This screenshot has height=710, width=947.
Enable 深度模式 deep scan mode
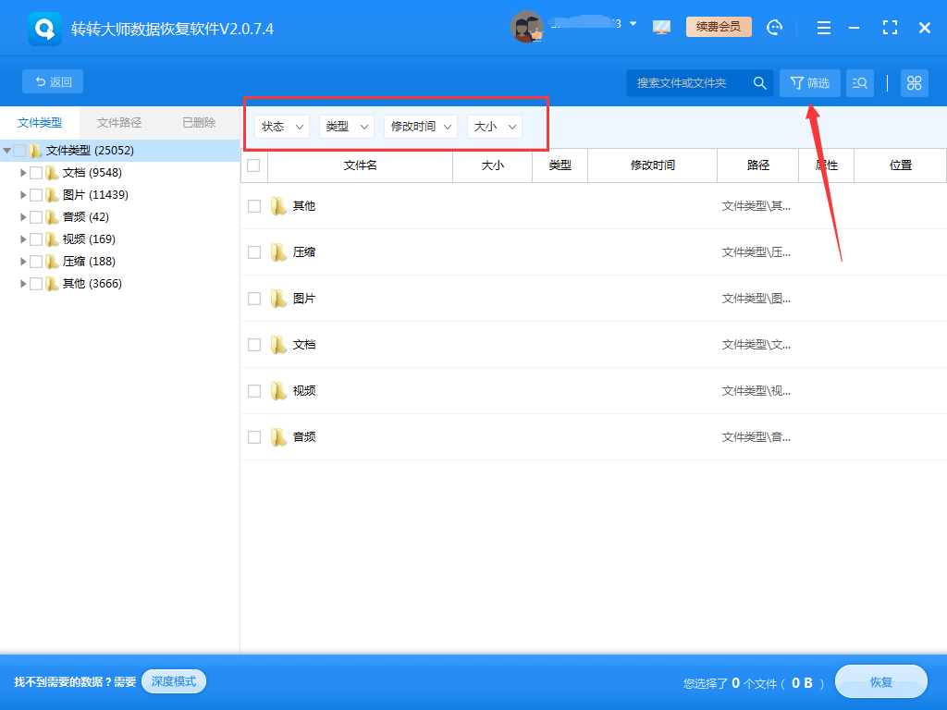[173, 681]
